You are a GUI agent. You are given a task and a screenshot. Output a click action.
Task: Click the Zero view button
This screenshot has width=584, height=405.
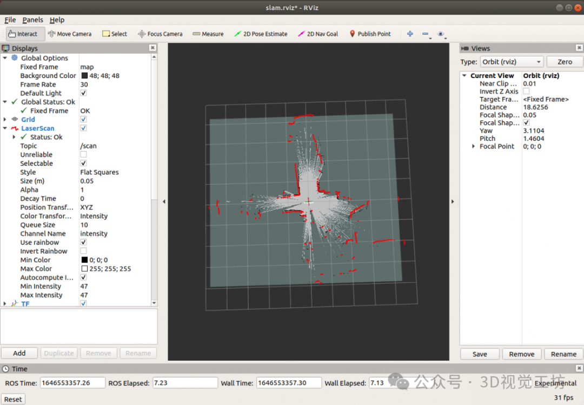tap(565, 62)
